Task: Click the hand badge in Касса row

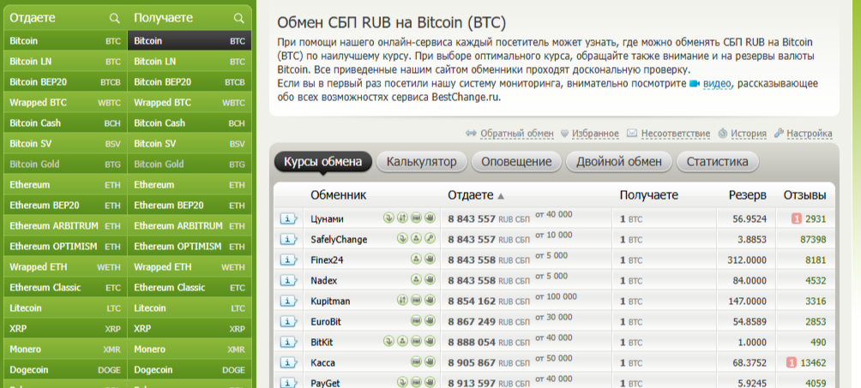Action: coord(430,362)
